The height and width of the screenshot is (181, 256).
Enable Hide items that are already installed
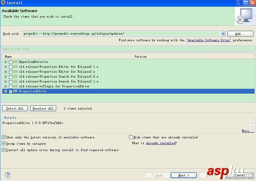(x=131, y=137)
